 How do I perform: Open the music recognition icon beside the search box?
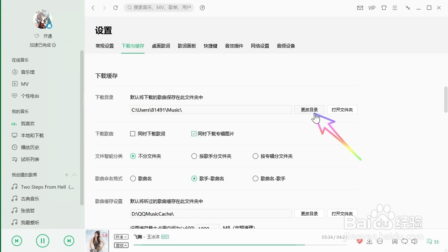pos(202,8)
